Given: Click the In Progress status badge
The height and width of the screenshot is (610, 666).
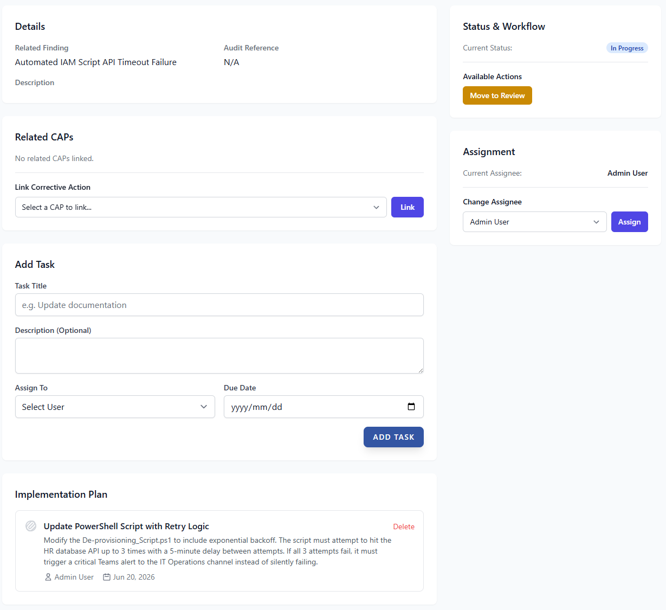Looking at the screenshot, I should [x=627, y=48].
